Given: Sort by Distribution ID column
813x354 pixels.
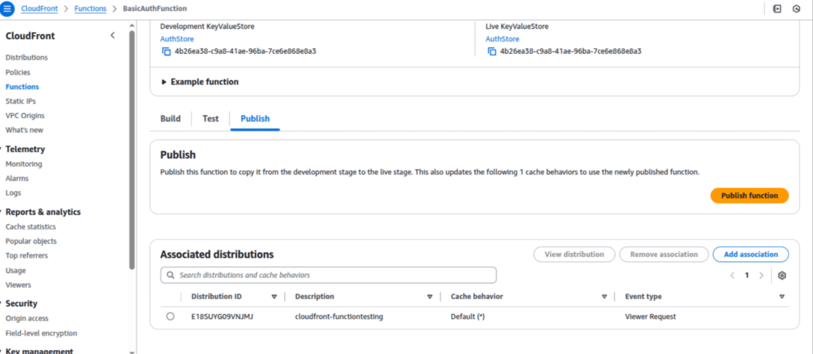Looking at the screenshot, I should tap(274, 297).
